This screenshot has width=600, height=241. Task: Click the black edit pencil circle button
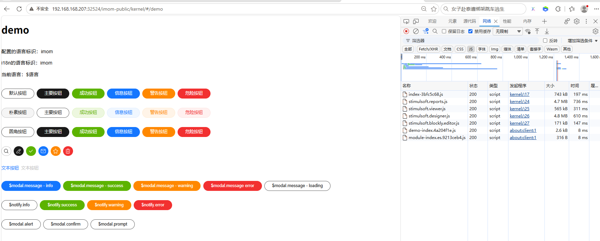tap(19, 151)
